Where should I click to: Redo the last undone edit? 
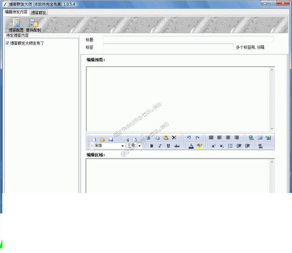pos(197,138)
